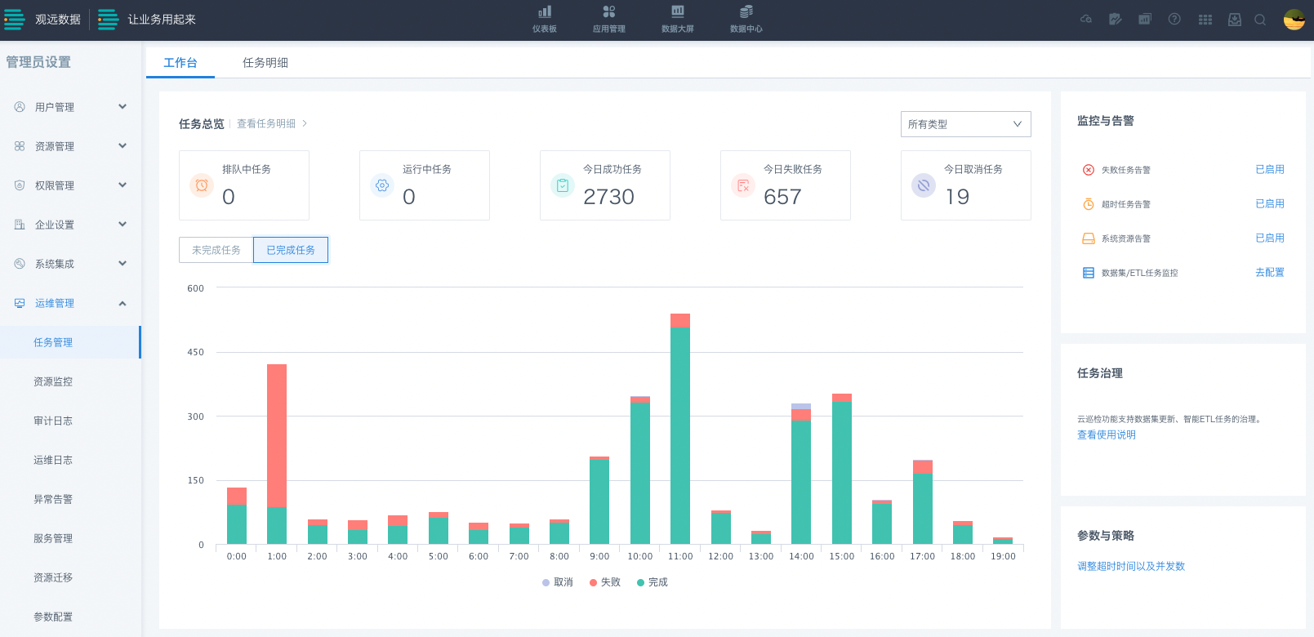This screenshot has height=637, width=1314.
Task: Click the 超时任务告警 timer icon
Action: coord(1089,204)
